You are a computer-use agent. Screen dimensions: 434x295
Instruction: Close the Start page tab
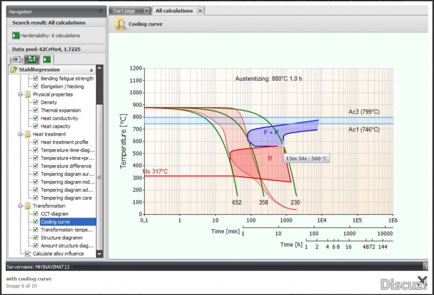pyautogui.click(x=146, y=11)
